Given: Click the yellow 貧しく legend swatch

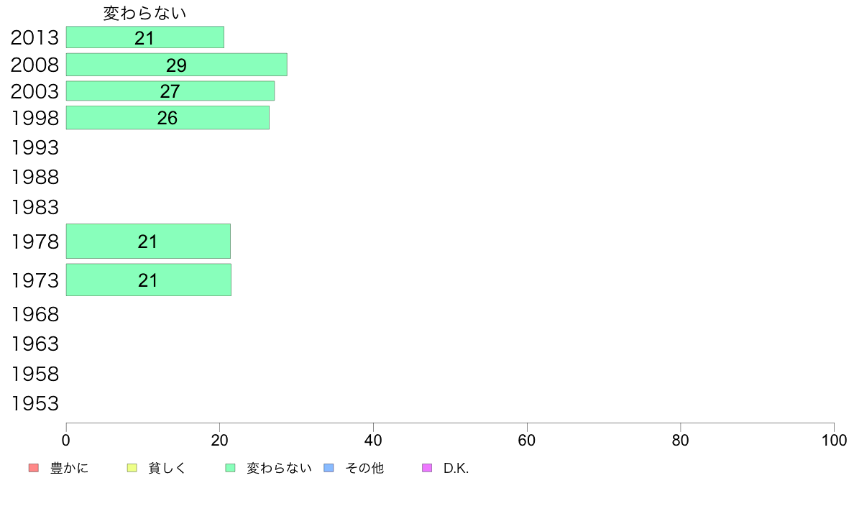Looking at the screenshot, I should [132, 468].
